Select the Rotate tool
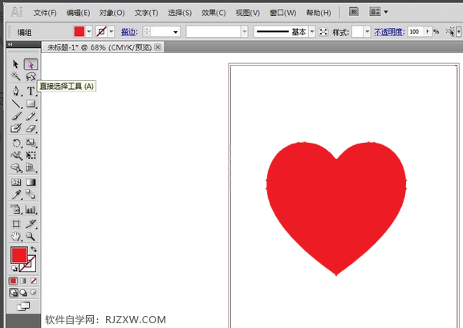This screenshot has width=463, height=328. click(16, 144)
